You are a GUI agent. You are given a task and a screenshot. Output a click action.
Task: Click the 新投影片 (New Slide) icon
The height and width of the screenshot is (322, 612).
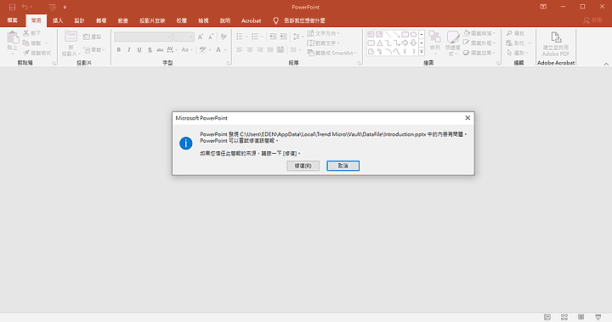point(71,37)
